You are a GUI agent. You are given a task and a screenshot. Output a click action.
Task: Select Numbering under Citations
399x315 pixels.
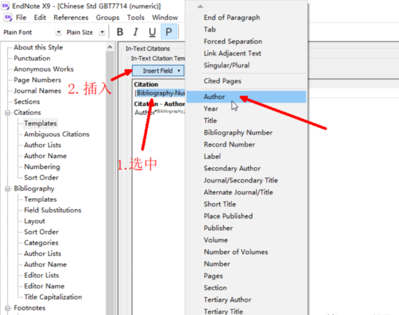coord(42,166)
